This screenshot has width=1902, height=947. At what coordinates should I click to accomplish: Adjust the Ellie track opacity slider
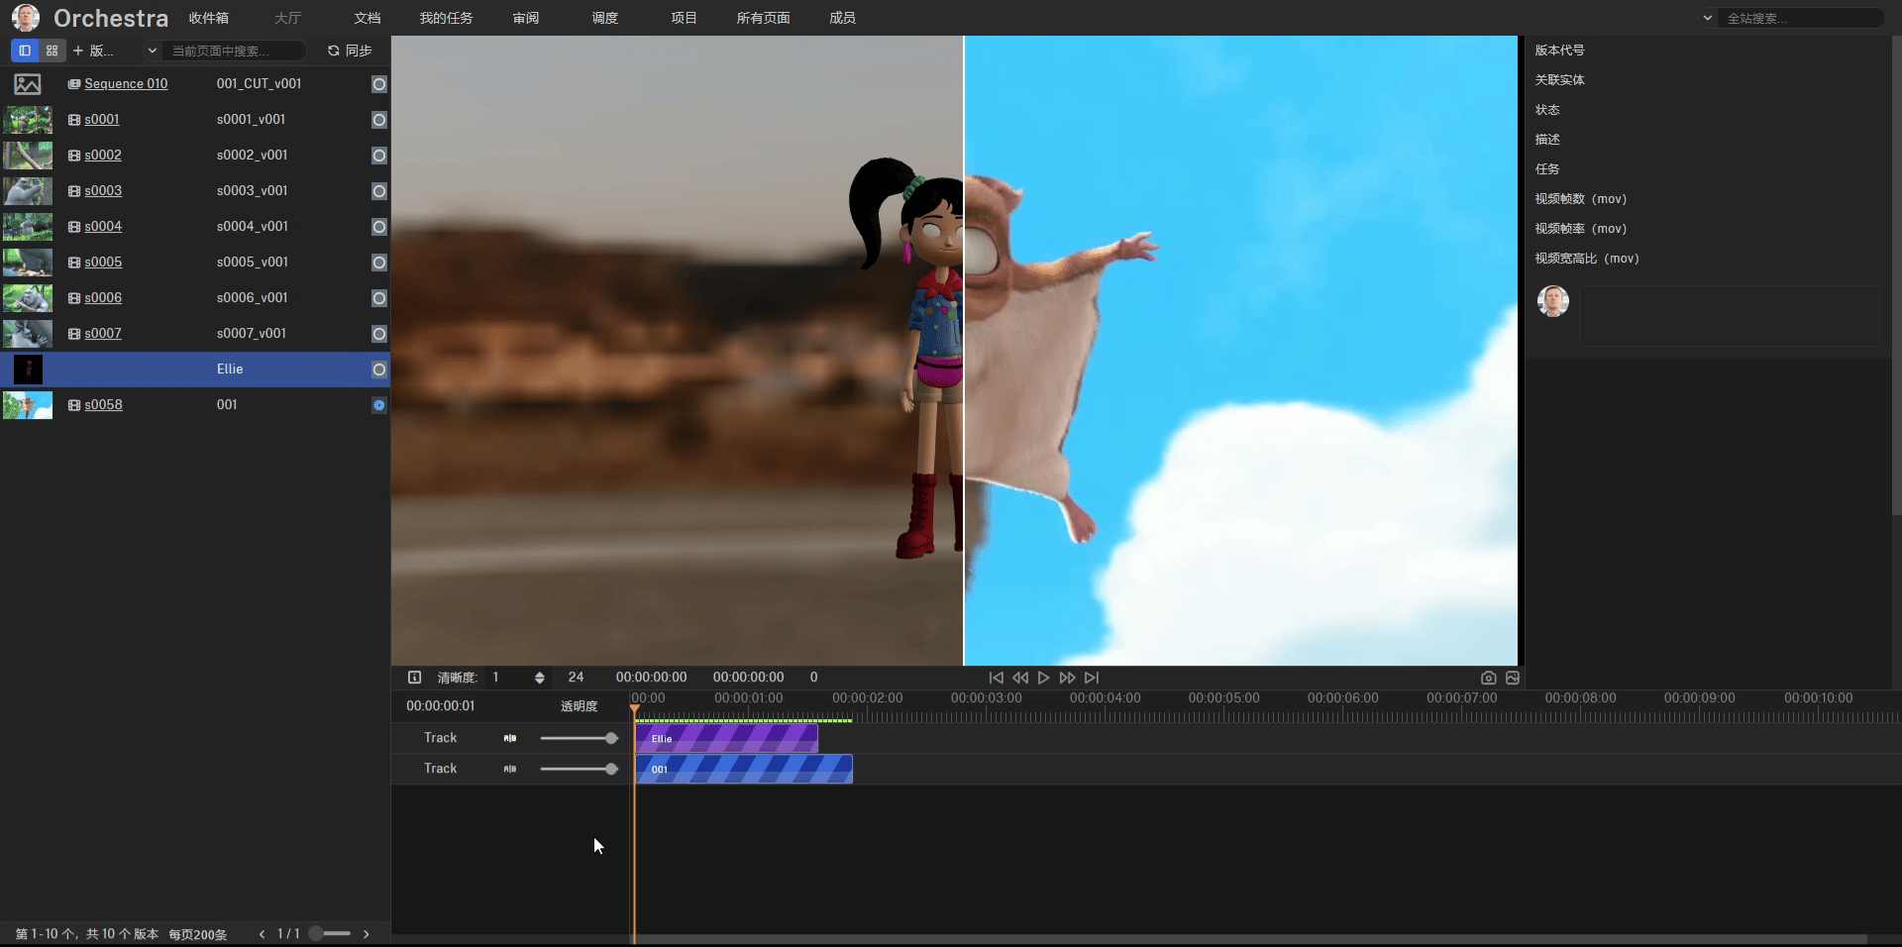(x=579, y=738)
